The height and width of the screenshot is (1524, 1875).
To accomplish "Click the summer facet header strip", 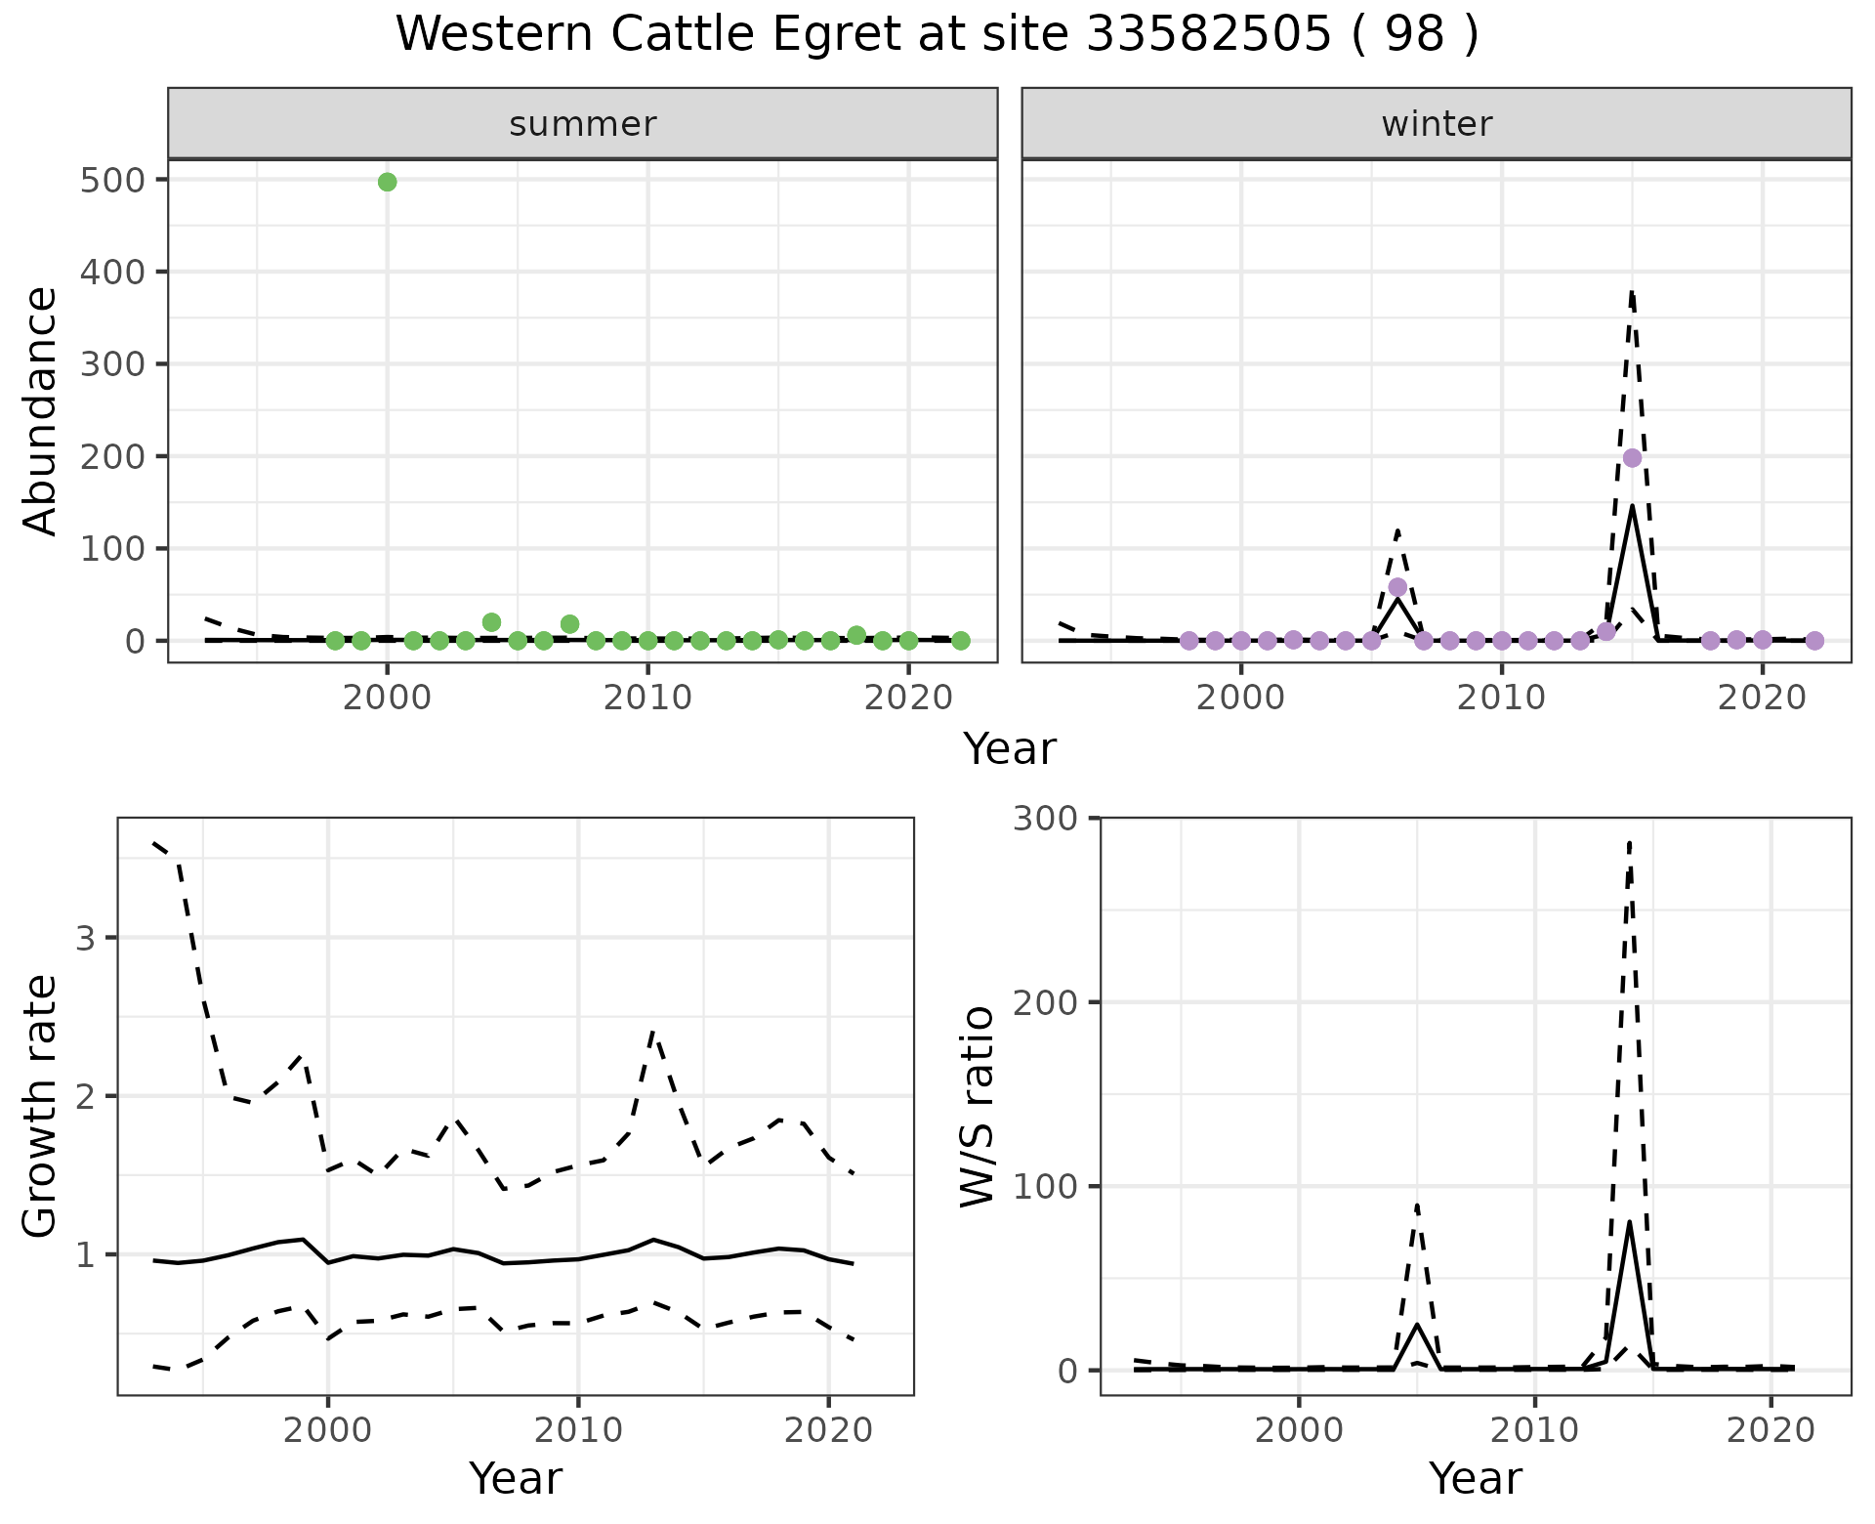I will [582, 124].
